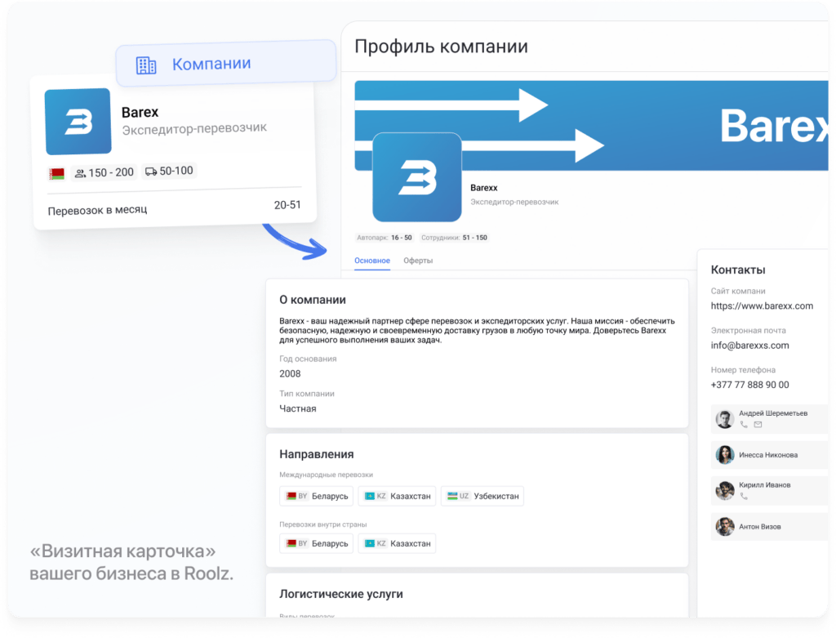836x638 pixels.
Task: Expand the KZ Казахстан chip under Перевозки внутри страны
Action: (x=397, y=543)
